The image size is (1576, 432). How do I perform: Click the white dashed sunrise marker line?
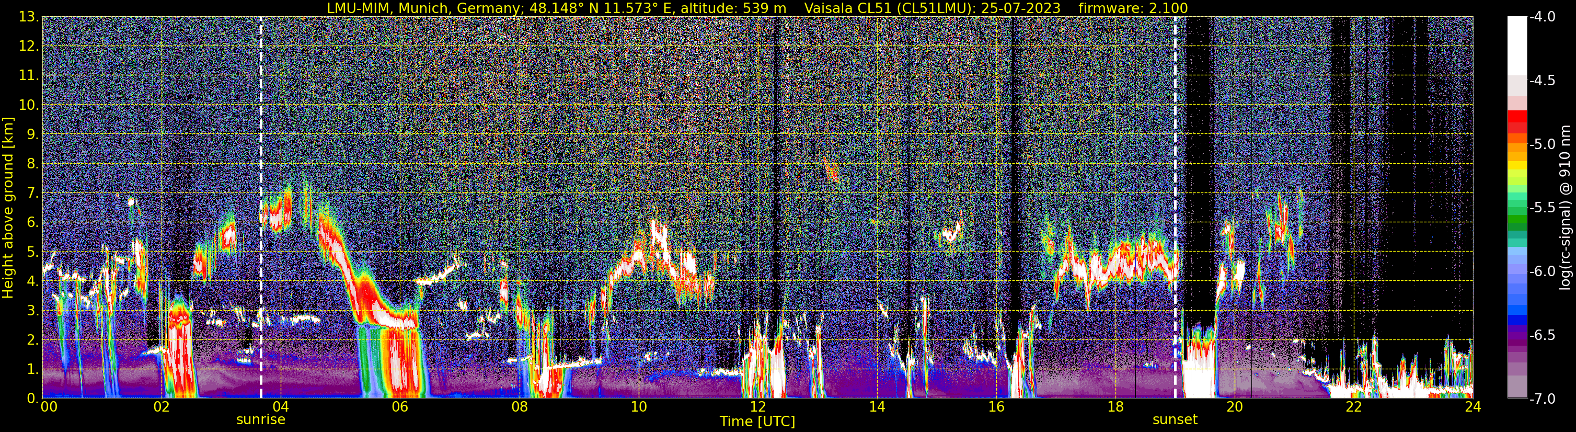[x=261, y=208]
